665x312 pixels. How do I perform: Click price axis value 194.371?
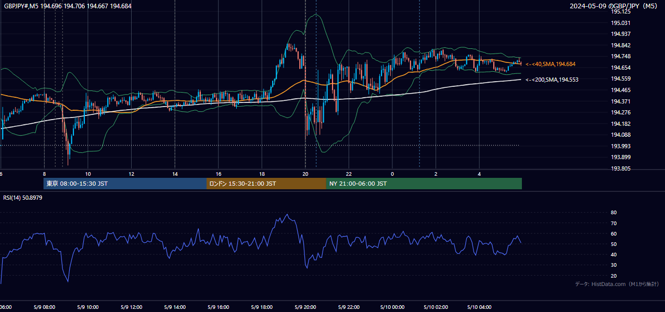pos(620,101)
